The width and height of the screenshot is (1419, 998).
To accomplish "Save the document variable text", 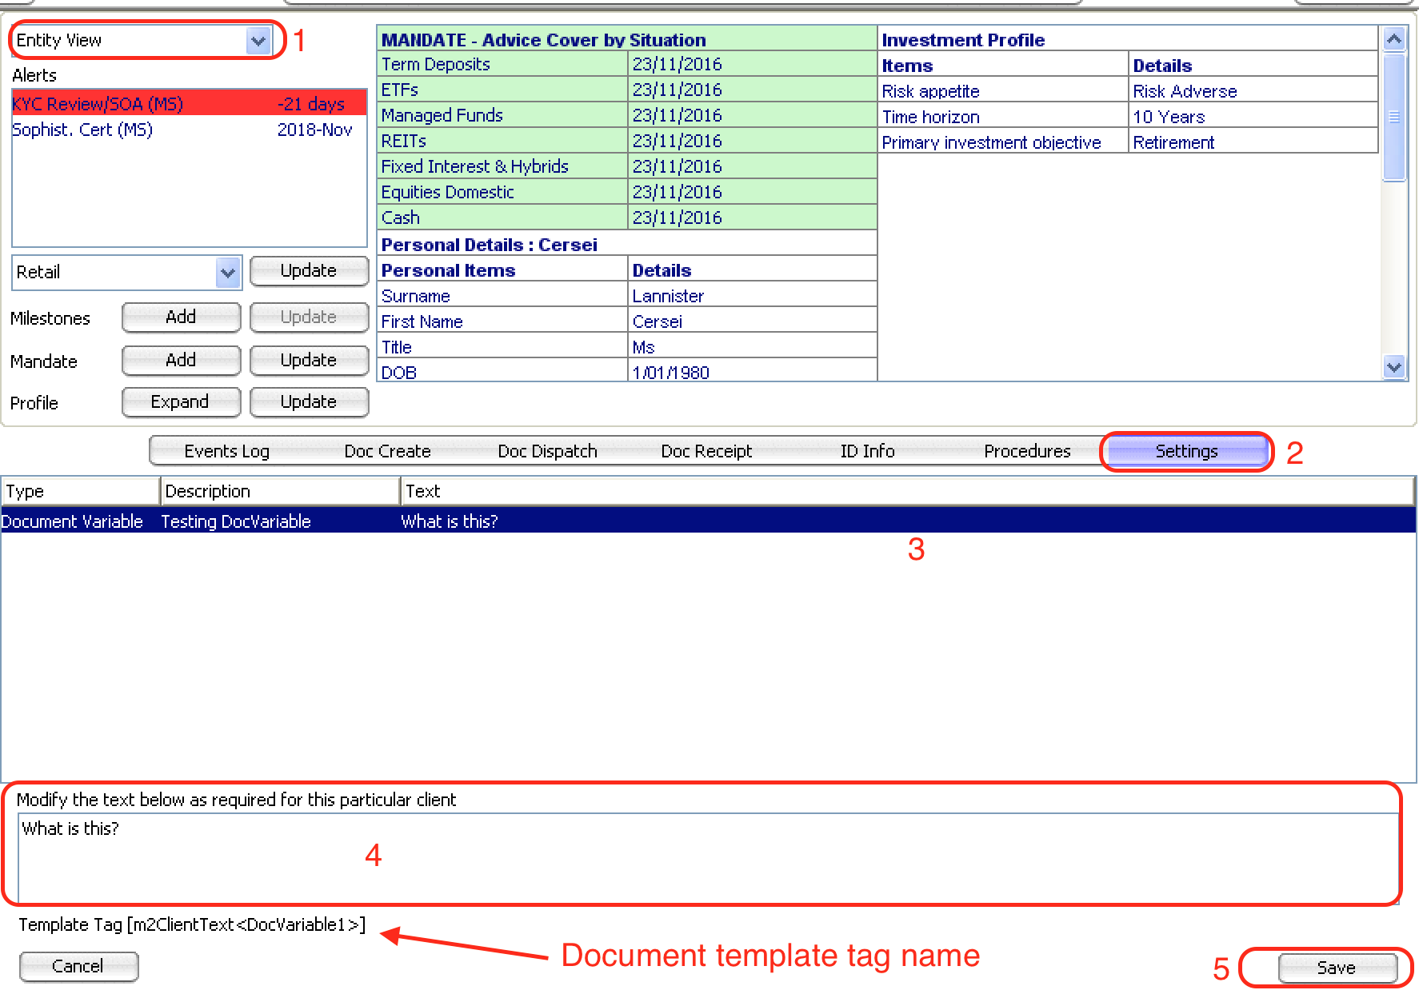I will [x=1336, y=968].
